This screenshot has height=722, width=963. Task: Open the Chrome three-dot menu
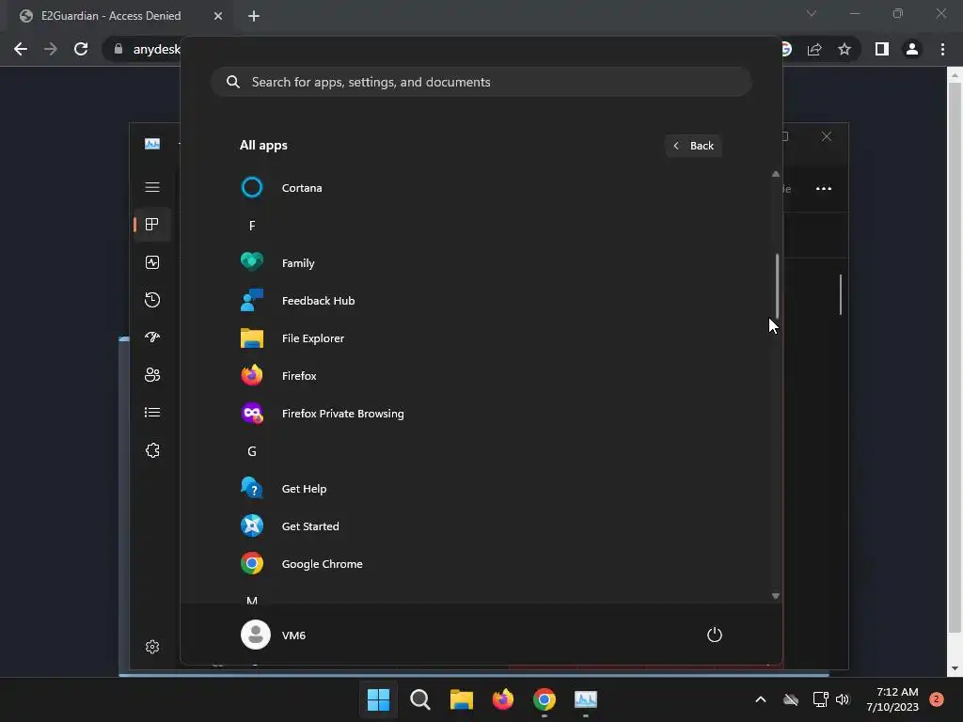(x=942, y=49)
